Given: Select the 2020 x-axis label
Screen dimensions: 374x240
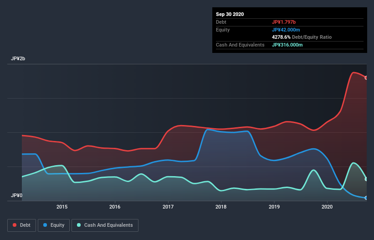Looking at the screenshot, I should (x=327, y=207).
